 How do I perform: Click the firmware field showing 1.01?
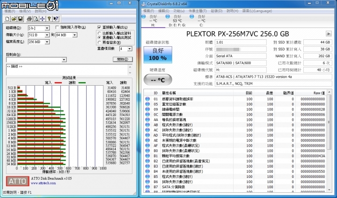click(x=241, y=42)
